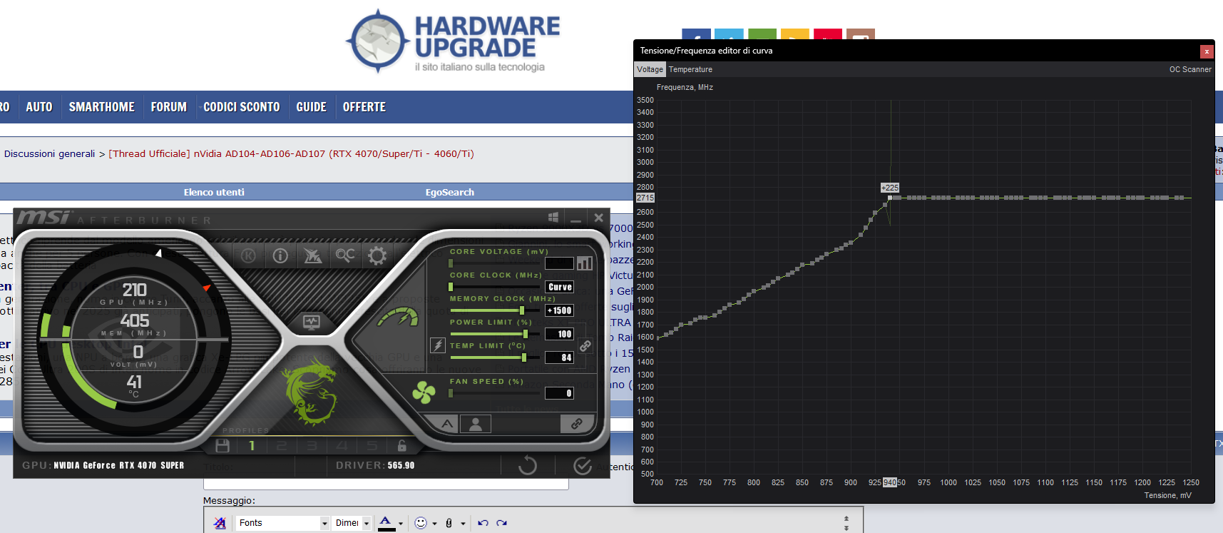Click the EgoSearch link
The height and width of the screenshot is (533, 1223).
[x=450, y=192]
